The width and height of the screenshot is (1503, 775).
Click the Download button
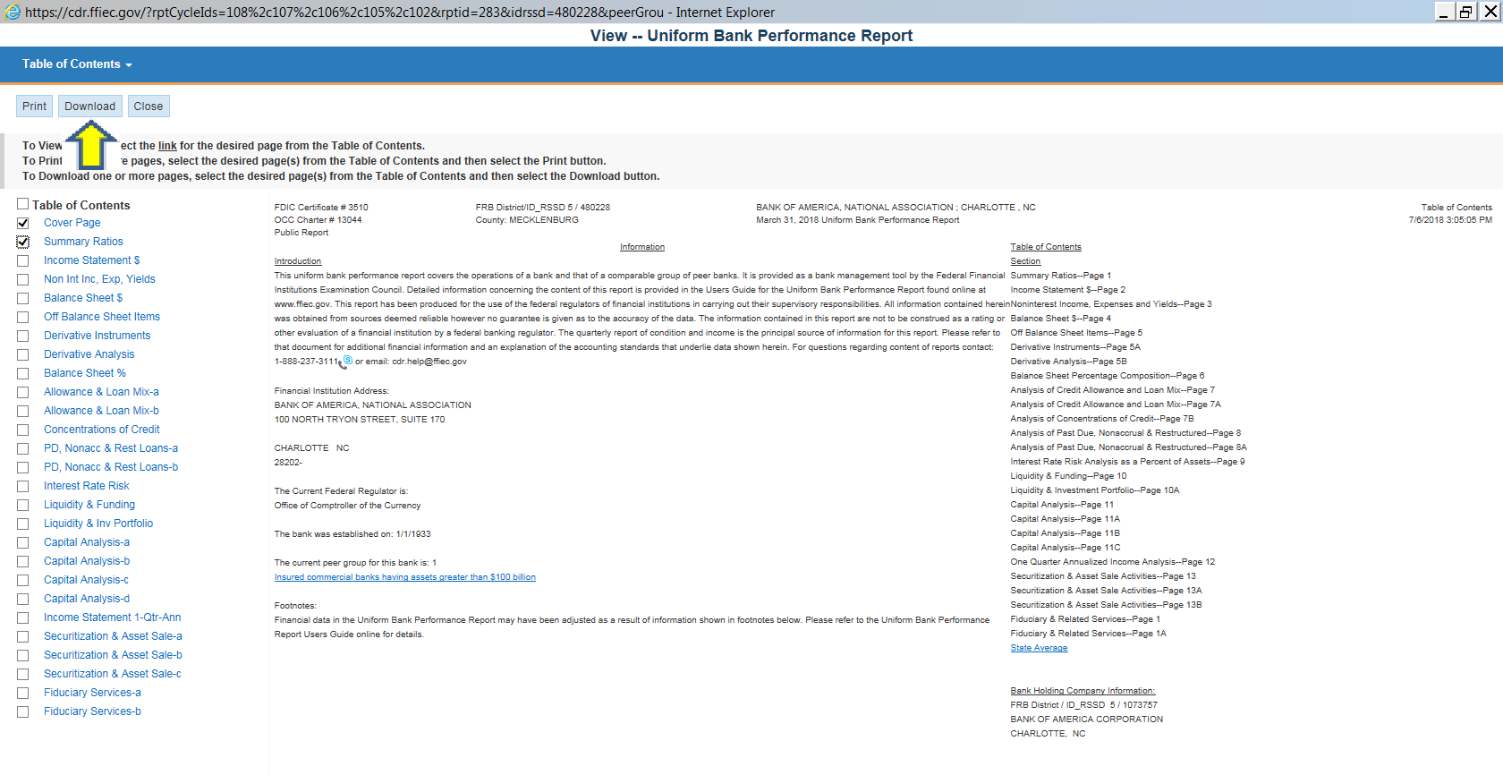[89, 106]
